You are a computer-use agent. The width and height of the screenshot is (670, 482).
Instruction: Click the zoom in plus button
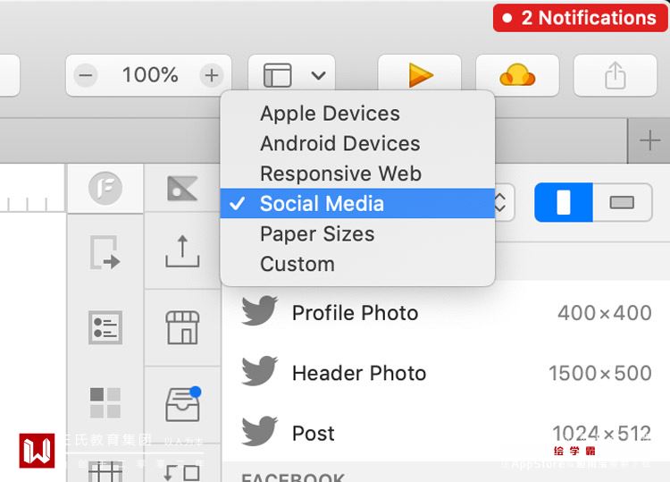pyautogui.click(x=211, y=76)
